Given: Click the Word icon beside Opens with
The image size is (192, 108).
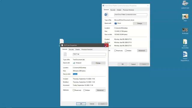Looking at the screenshot, I should 115,23.
